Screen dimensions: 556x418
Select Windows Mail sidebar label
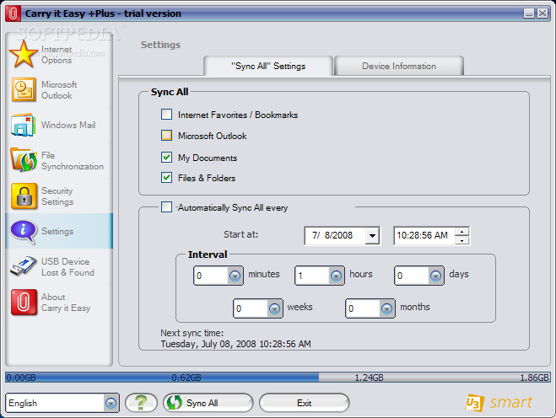(x=68, y=125)
